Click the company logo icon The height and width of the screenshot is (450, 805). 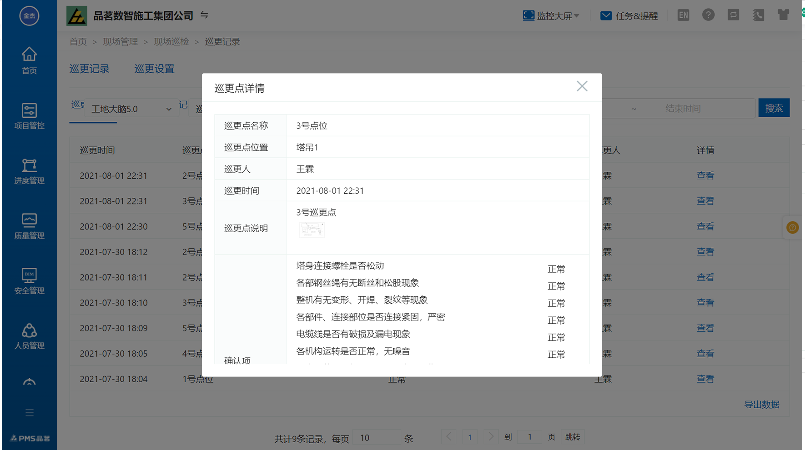click(77, 16)
